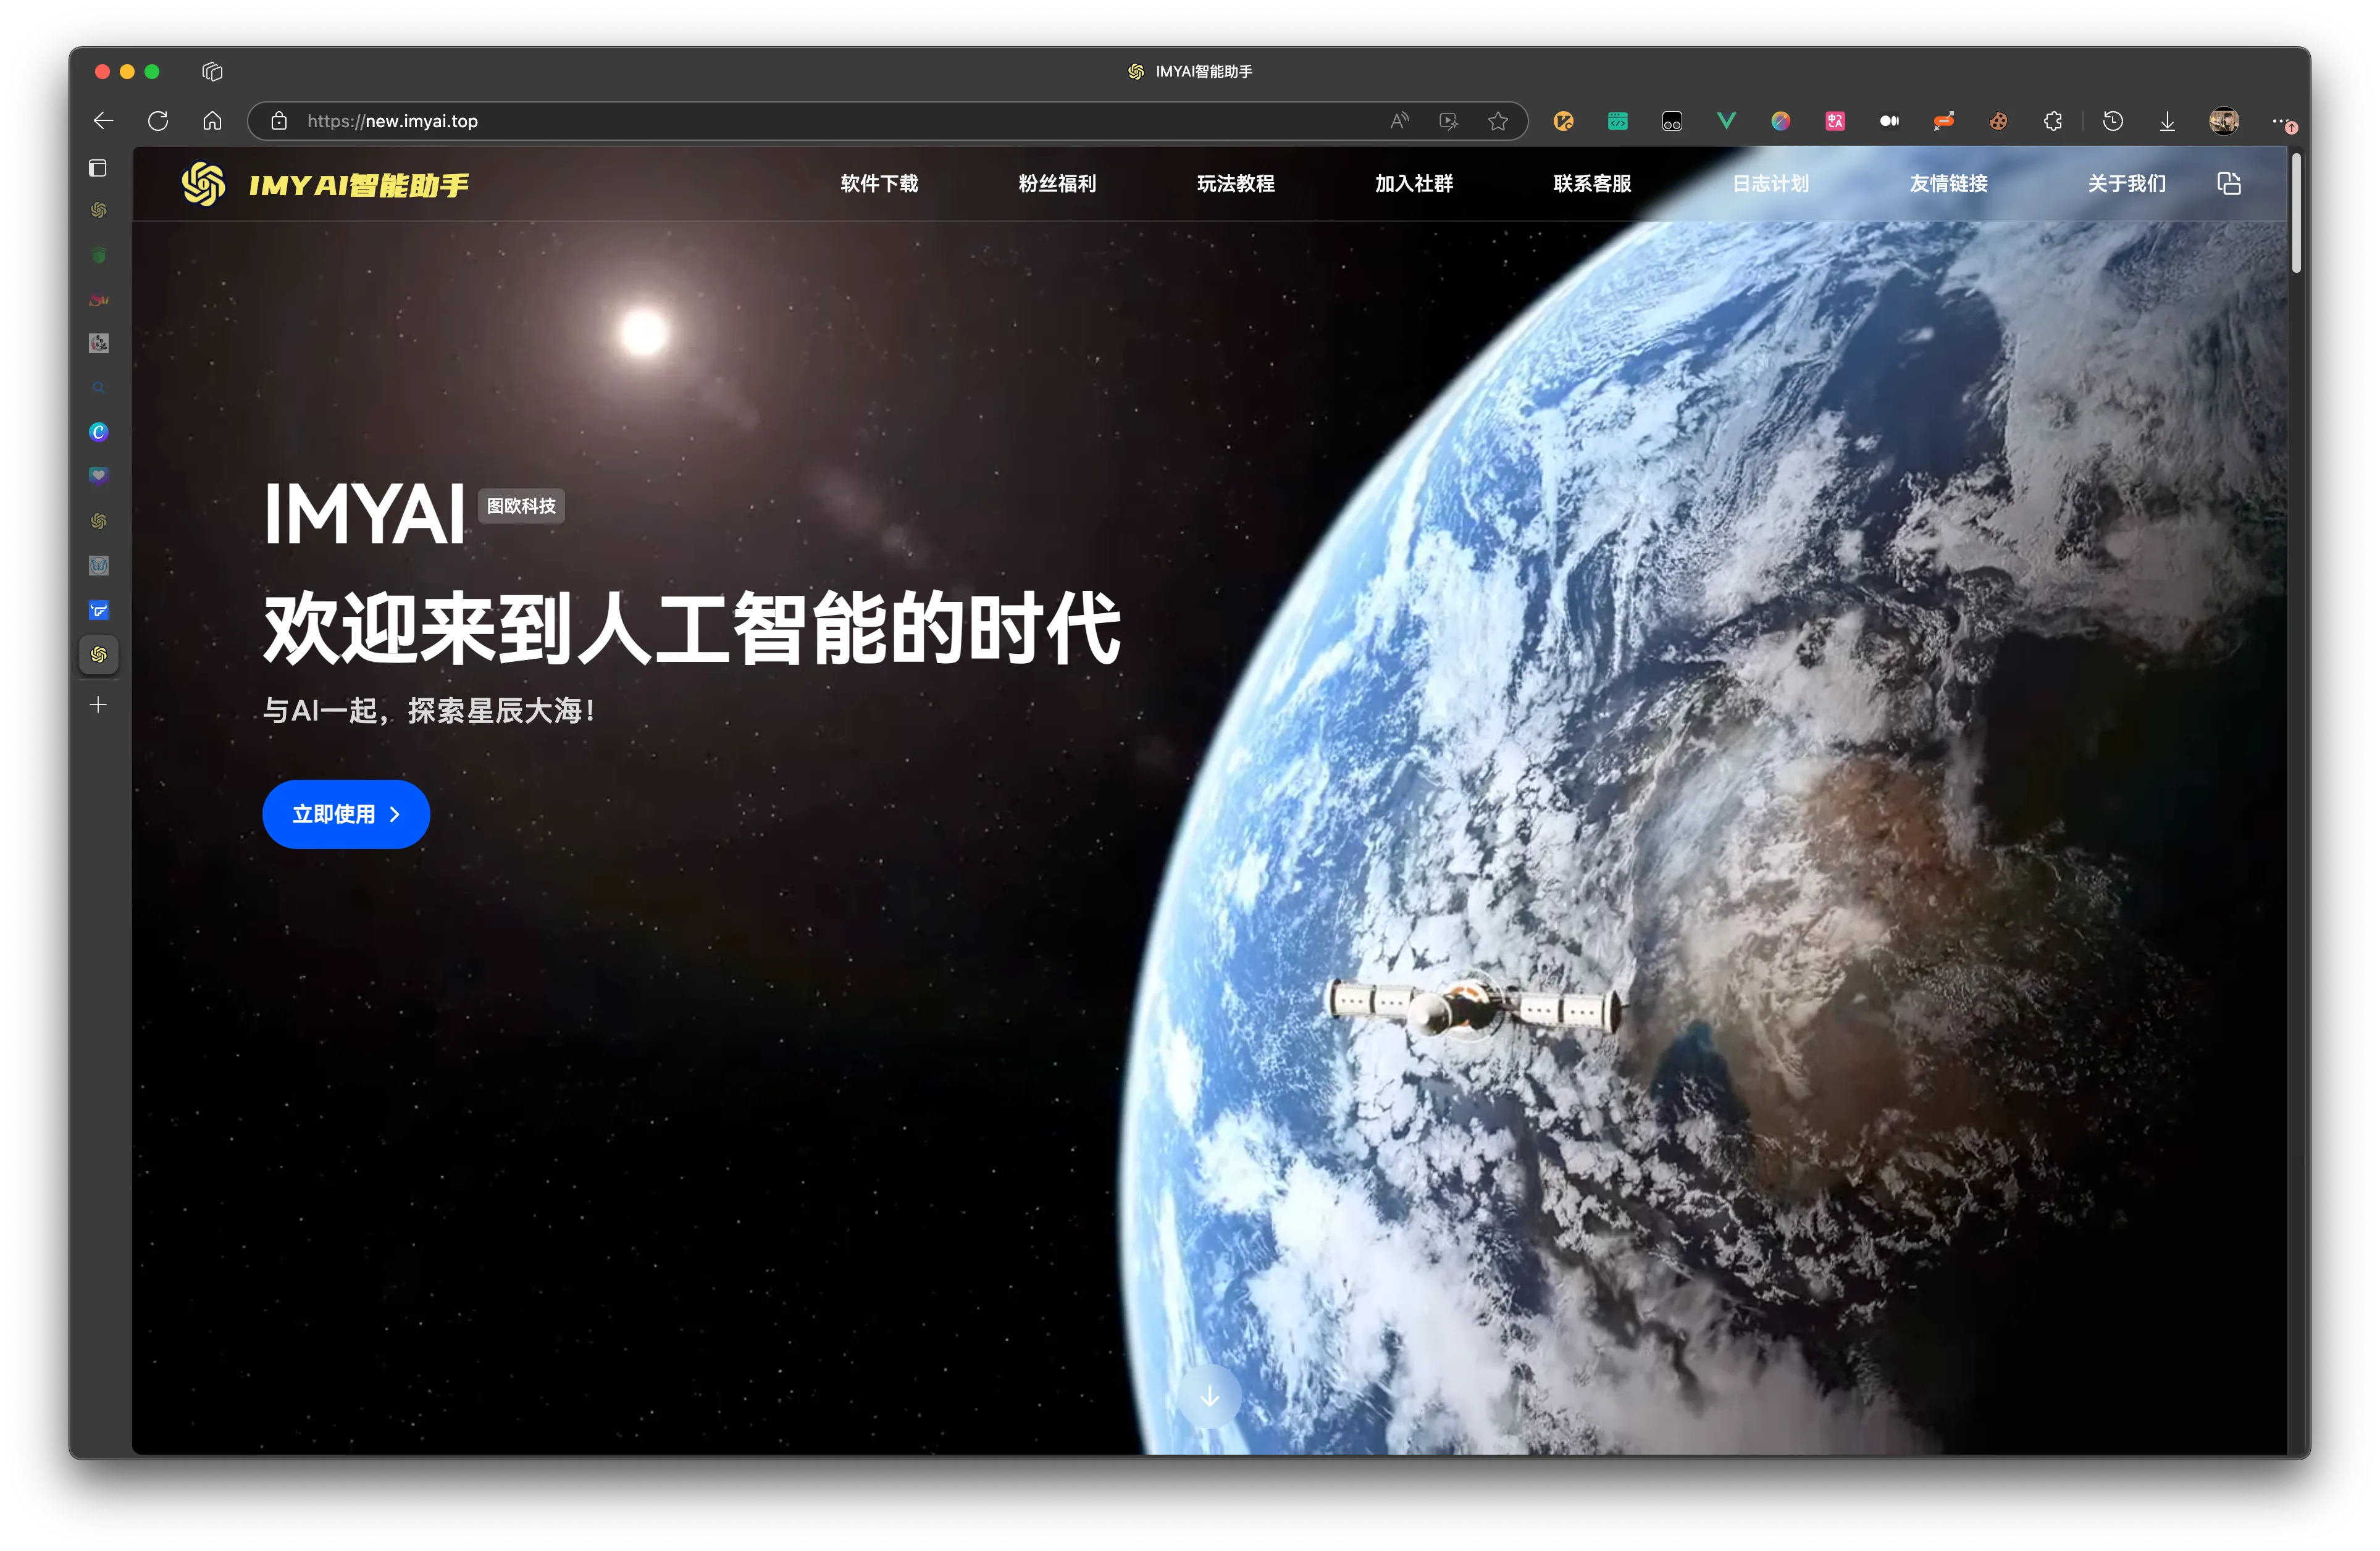
Task: Open the 软件下载 nav item
Action: coord(879,184)
